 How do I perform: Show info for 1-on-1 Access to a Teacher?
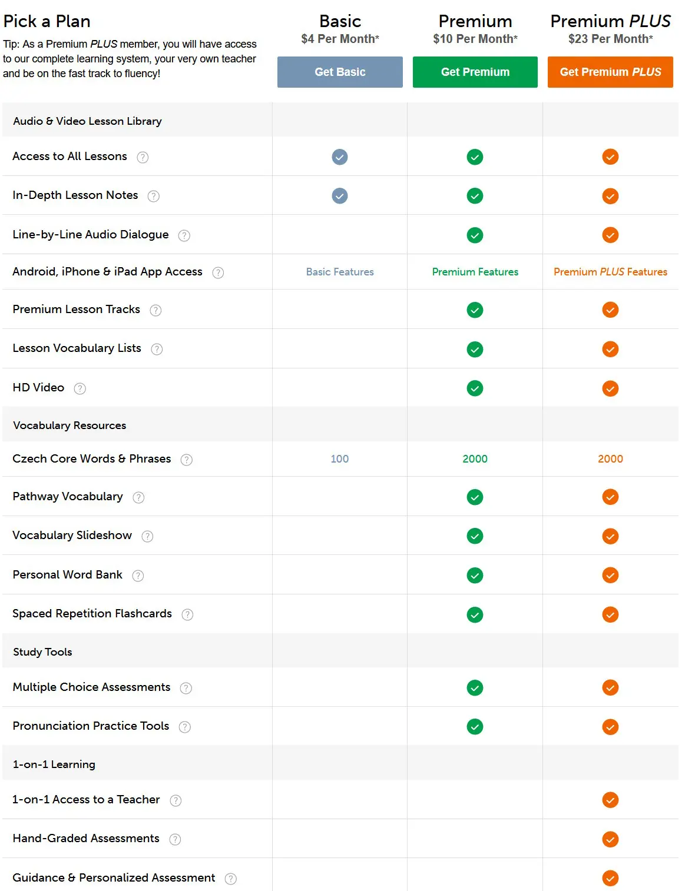(176, 800)
